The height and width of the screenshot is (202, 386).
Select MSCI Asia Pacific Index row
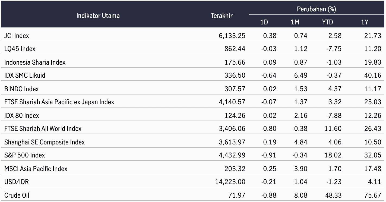coord(193,169)
